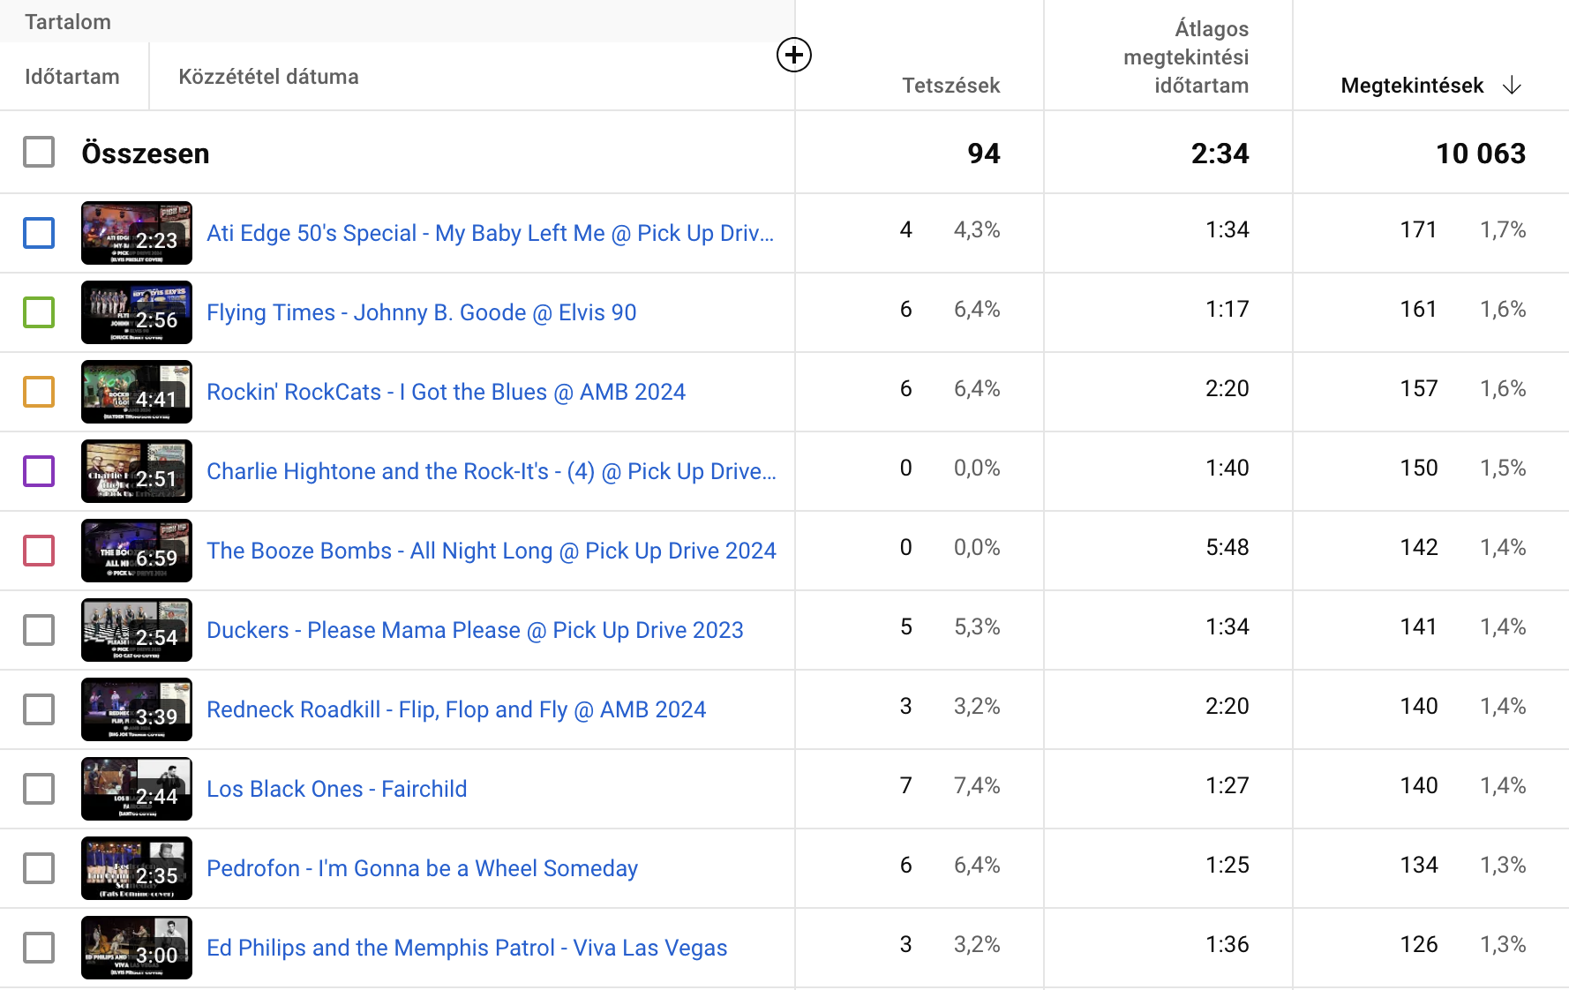The height and width of the screenshot is (990, 1569).
Task: Open Flying Times - Johnny B. Goode link
Action: 421,312
